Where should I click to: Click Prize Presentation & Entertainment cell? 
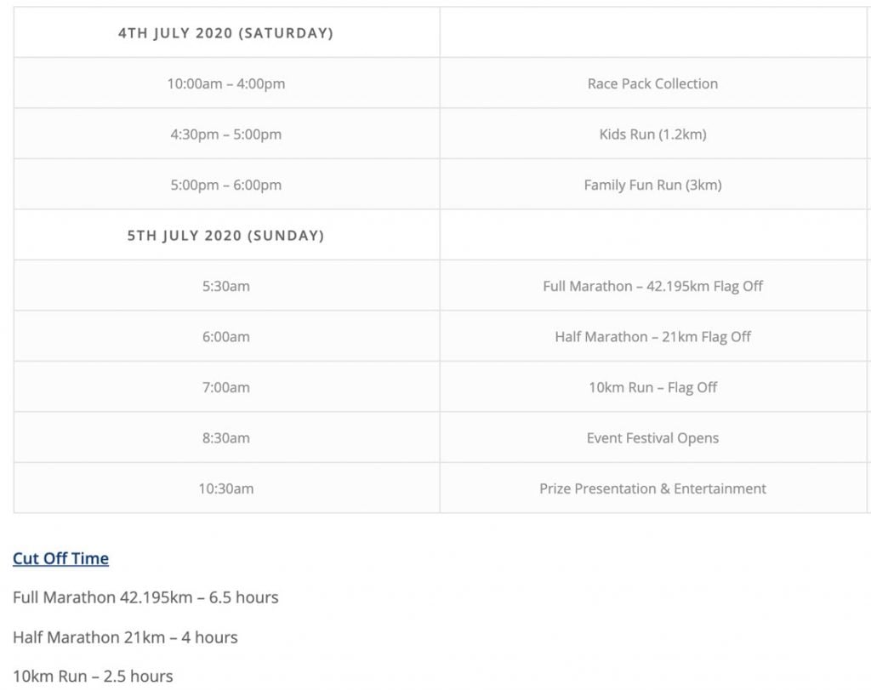pos(653,488)
